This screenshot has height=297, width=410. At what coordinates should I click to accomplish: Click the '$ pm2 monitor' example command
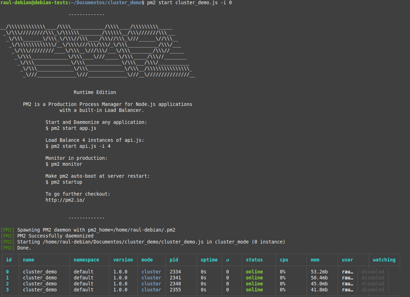click(x=64, y=164)
